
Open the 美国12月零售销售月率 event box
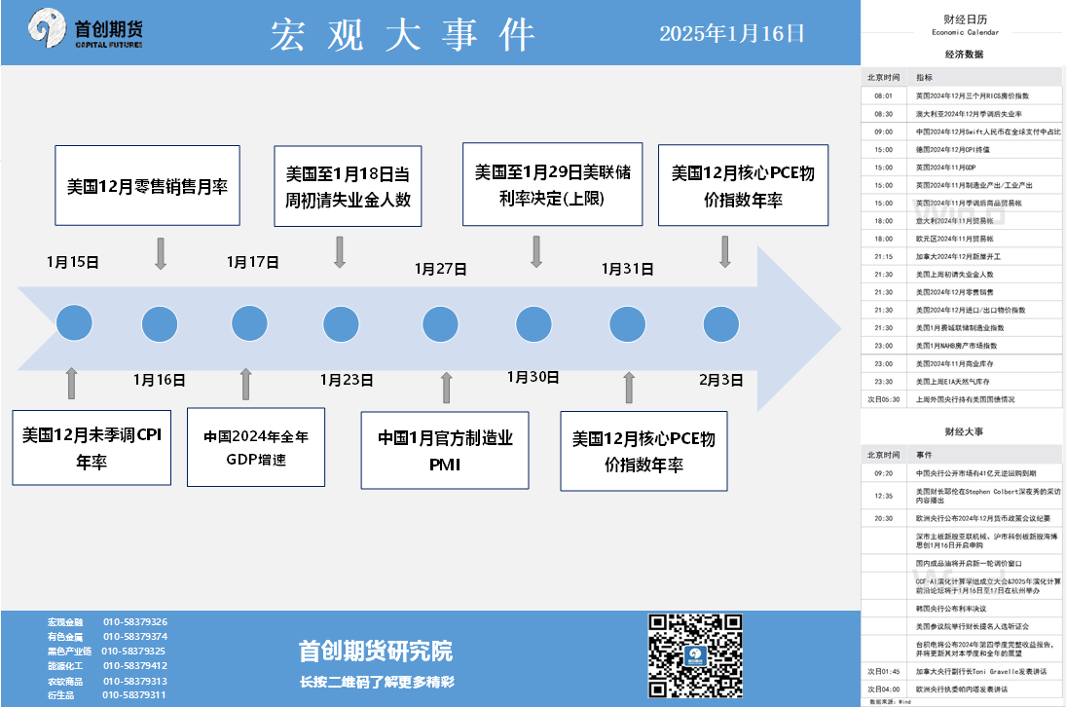(147, 186)
